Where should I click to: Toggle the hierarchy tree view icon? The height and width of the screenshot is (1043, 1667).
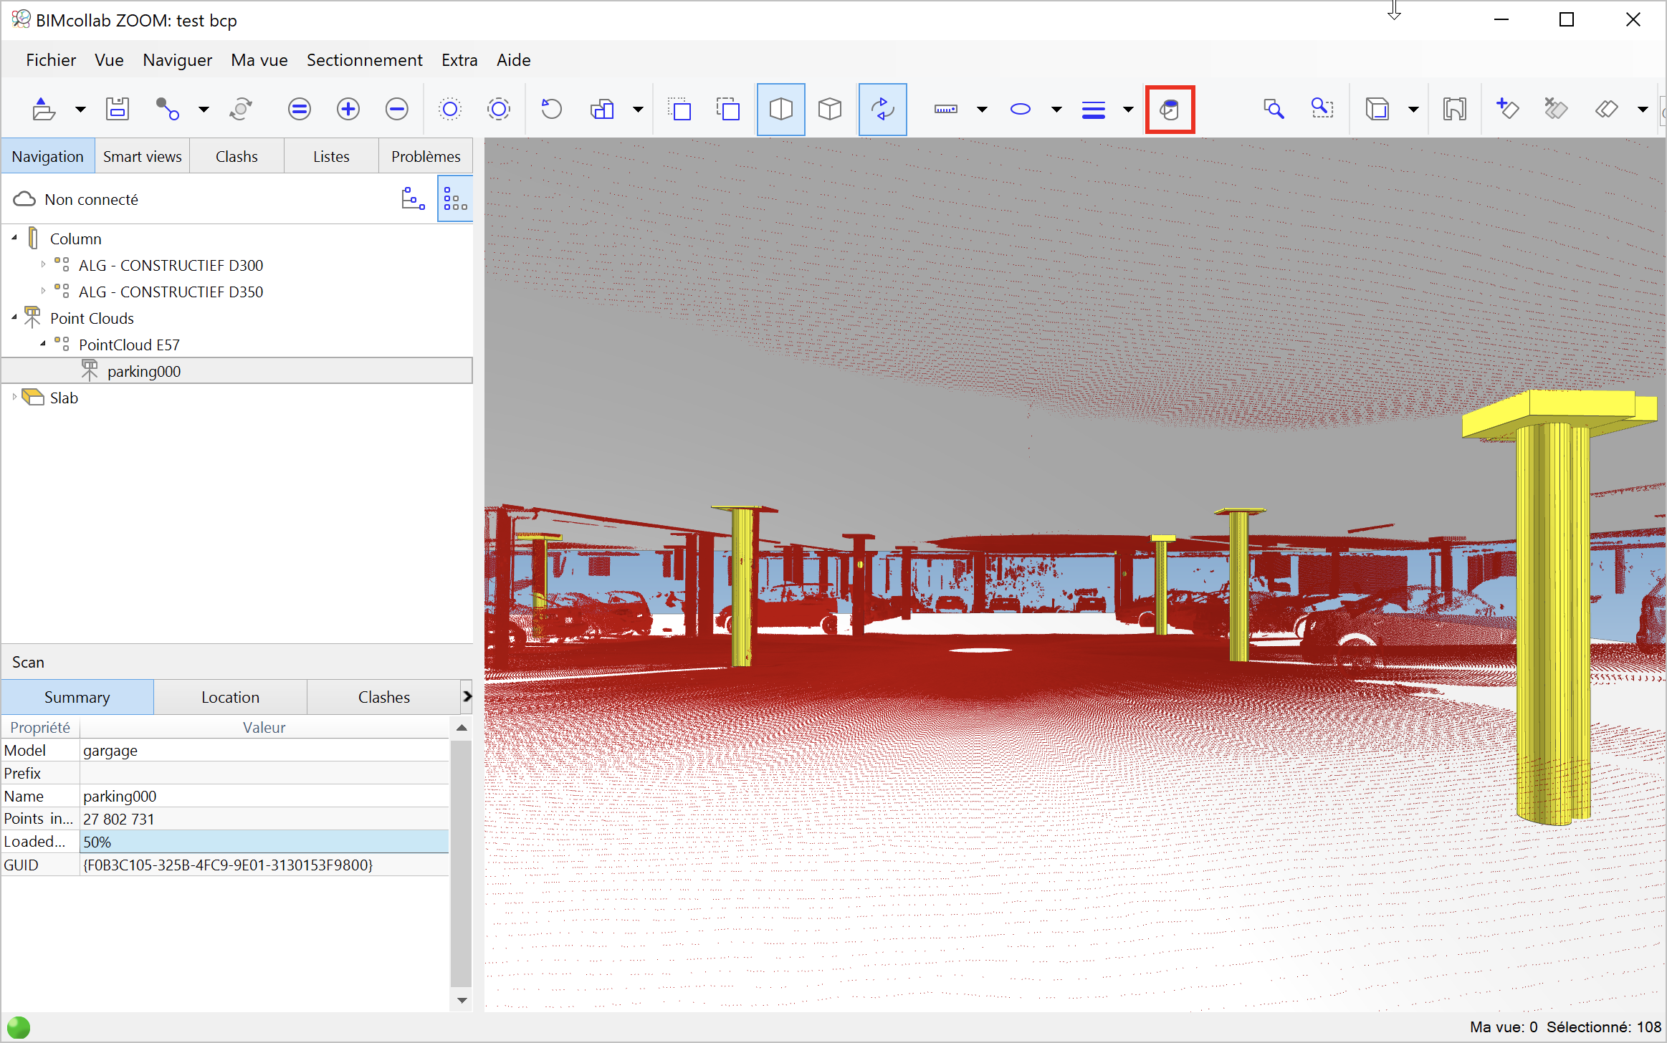coord(413,198)
